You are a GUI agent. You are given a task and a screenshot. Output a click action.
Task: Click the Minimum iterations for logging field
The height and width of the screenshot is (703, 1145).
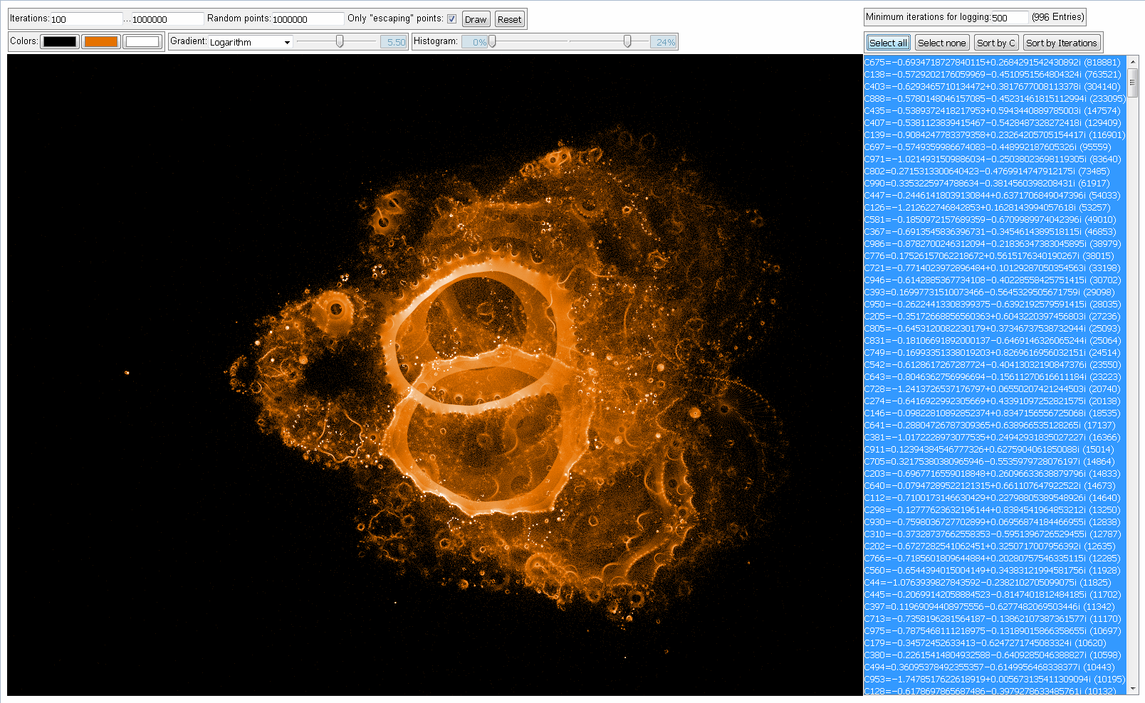(1009, 17)
